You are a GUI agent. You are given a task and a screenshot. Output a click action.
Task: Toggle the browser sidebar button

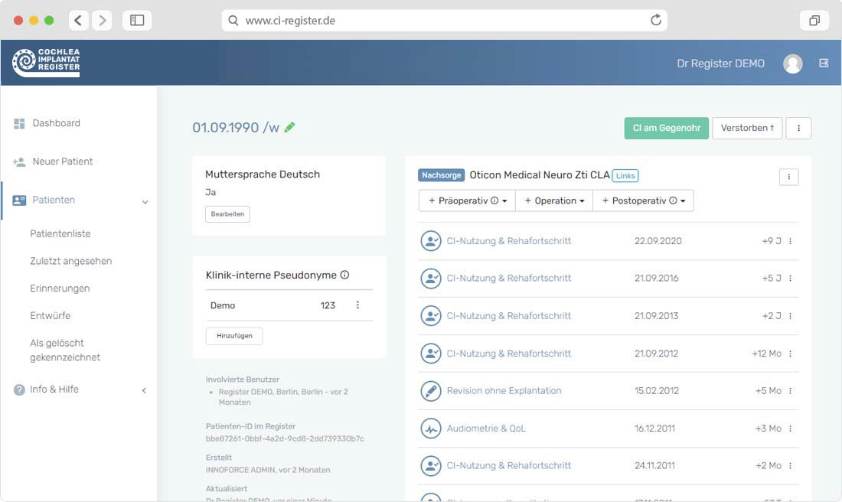pos(137,21)
